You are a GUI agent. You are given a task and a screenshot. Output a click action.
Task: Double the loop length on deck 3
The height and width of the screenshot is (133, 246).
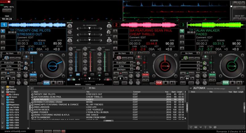(x=193, y=79)
